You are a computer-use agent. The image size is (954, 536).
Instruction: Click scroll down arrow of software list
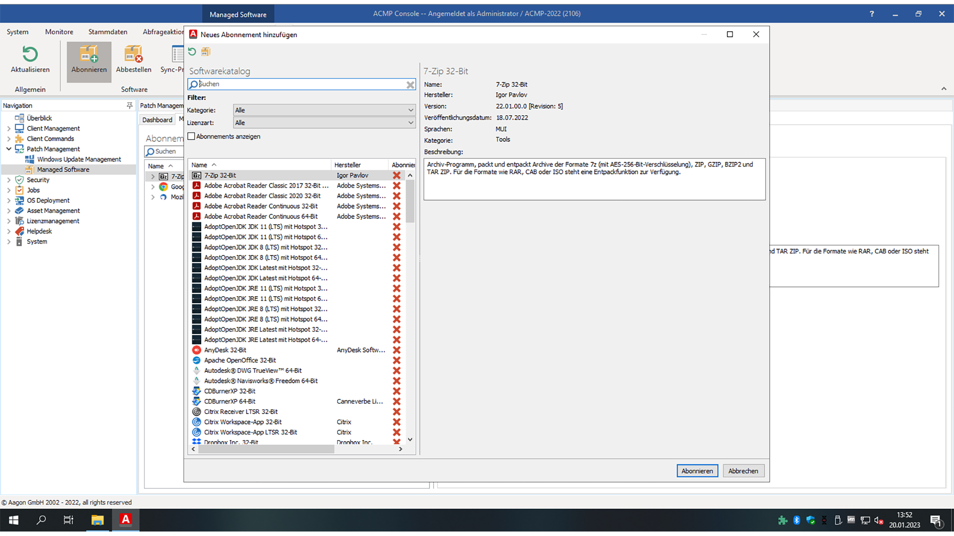coord(410,440)
